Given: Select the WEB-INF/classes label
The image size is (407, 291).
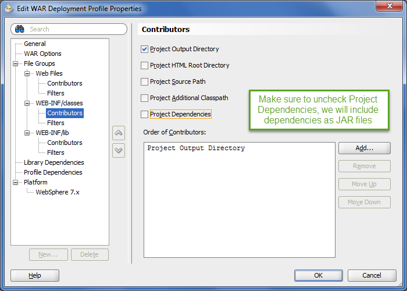Looking at the screenshot, I should (59, 103).
